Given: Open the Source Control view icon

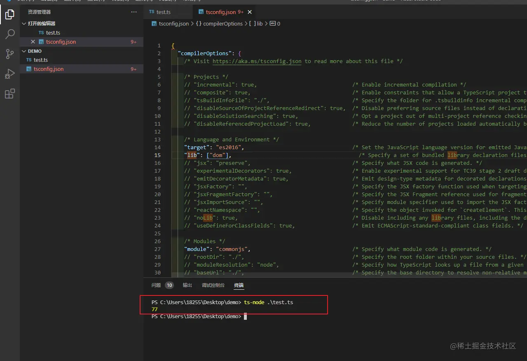Looking at the screenshot, I should tap(10, 54).
